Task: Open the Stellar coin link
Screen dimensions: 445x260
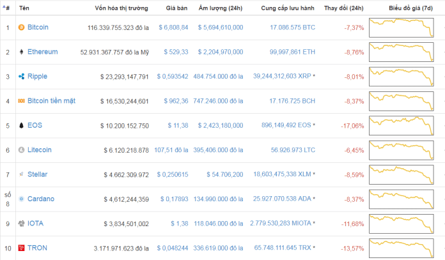Action: [x=38, y=174]
